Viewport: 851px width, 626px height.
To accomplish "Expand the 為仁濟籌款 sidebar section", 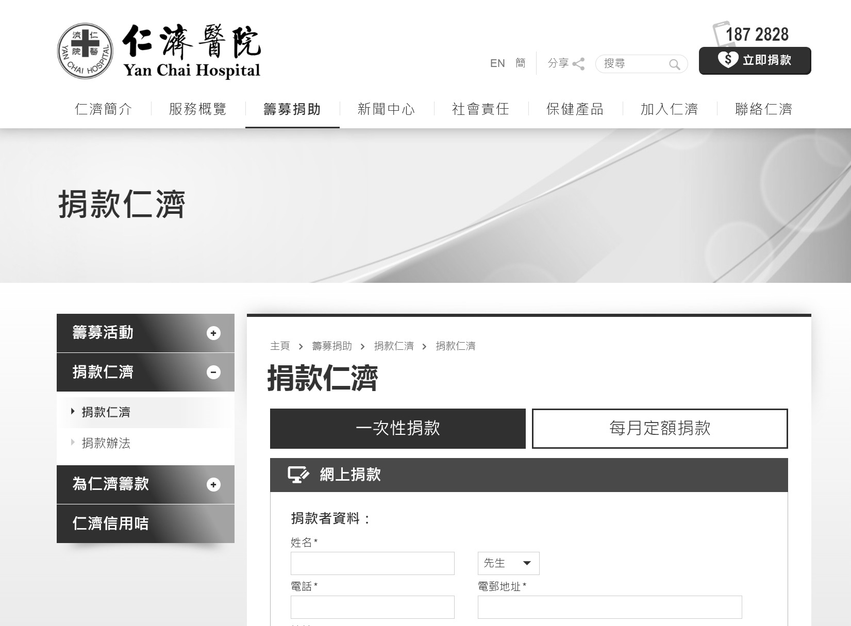I will point(213,484).
